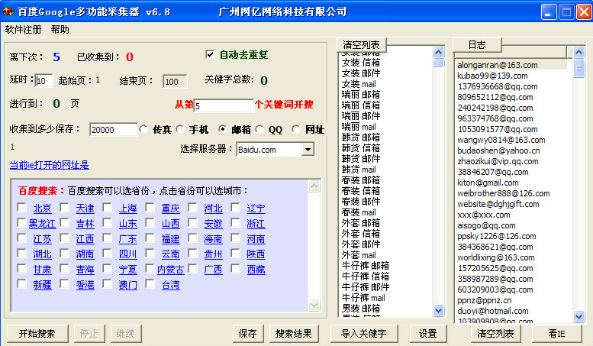
Task: Click log list scroll down arrow
Action: click(x=578, y=316)
